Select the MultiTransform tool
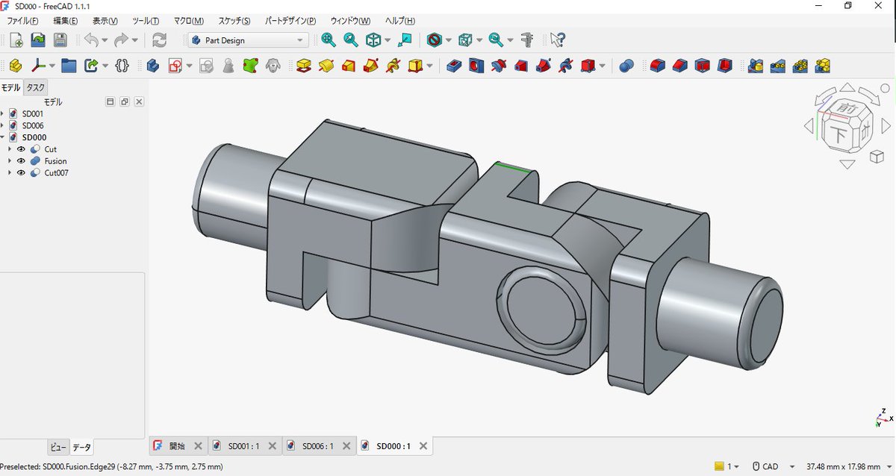 click(823, 66)
